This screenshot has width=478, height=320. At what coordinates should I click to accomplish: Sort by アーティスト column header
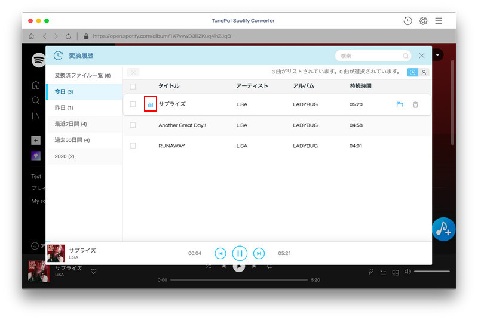252,85
